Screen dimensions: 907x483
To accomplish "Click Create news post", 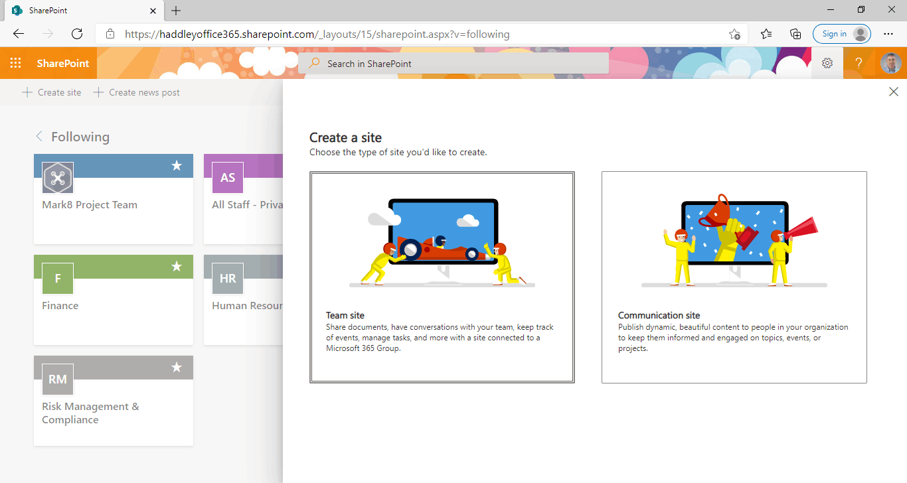I will point(136,92).
